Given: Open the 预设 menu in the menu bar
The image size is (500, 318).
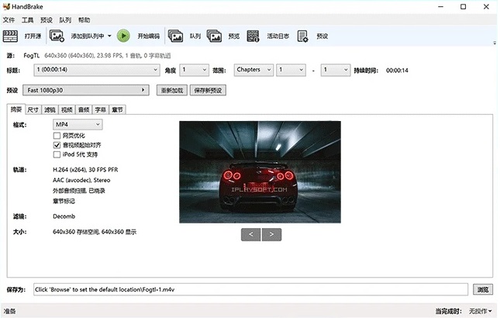Looking at the screenshot, I should [47, 20].
